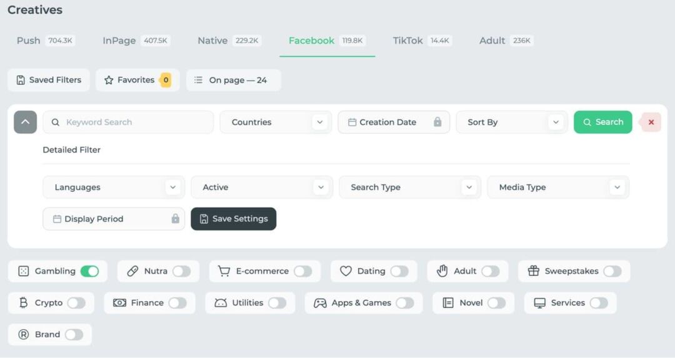Click the Save Settings button
This screenshot has width=675, height=358.
click(x=233, y=219)
